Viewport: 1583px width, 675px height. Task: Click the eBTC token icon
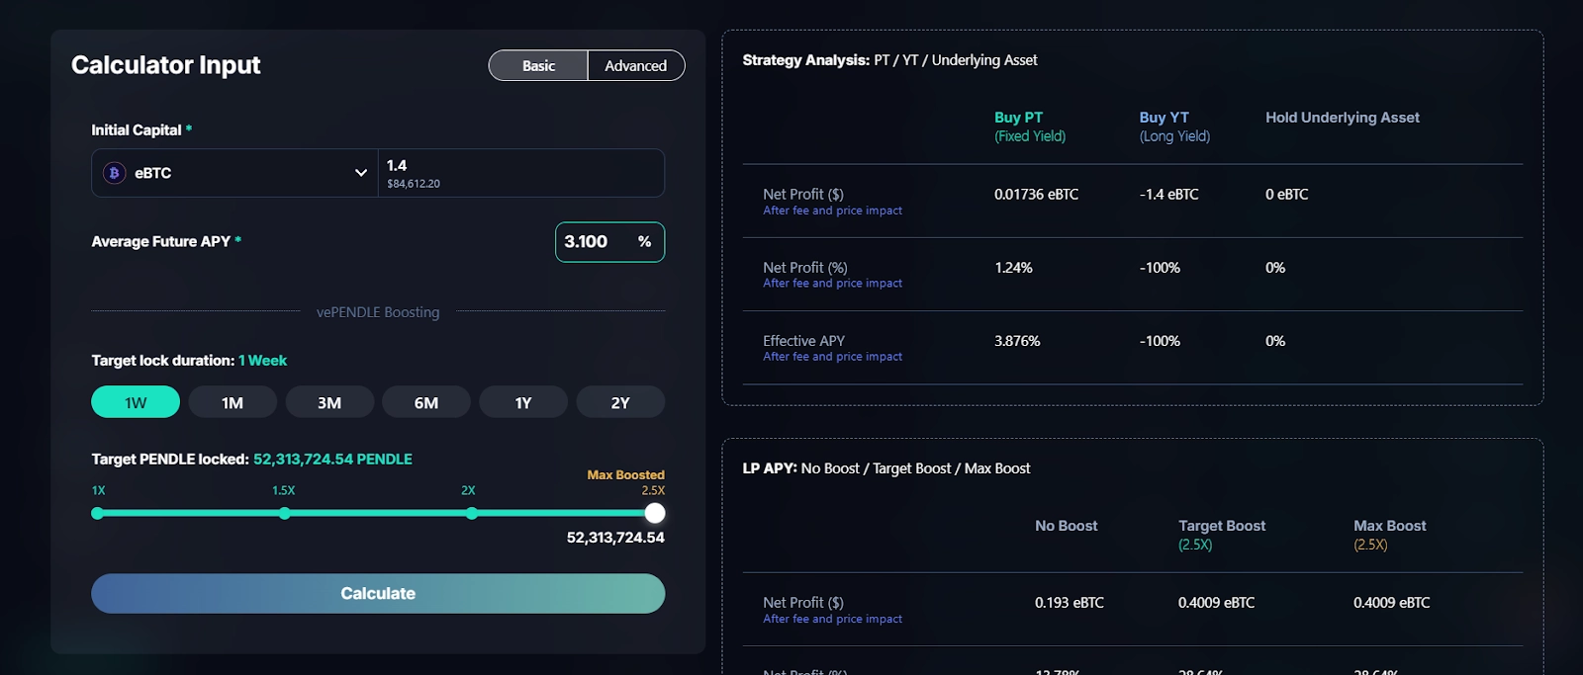pos(115,173)
